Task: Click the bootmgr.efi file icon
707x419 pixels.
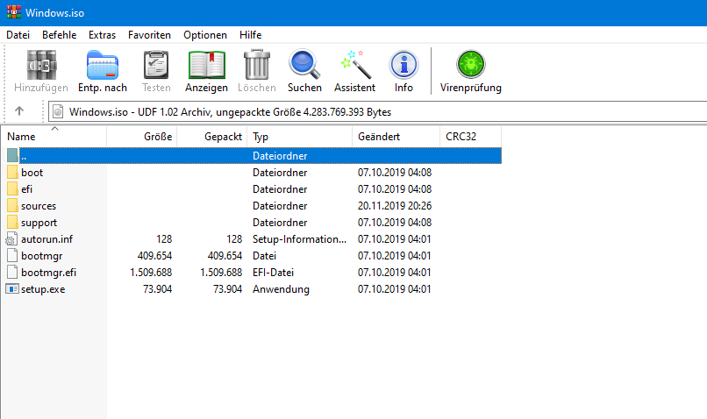Action: (12, 272)
